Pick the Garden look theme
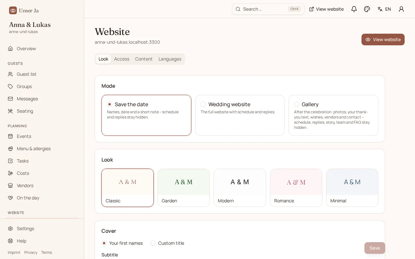 (x=184, y=188)
